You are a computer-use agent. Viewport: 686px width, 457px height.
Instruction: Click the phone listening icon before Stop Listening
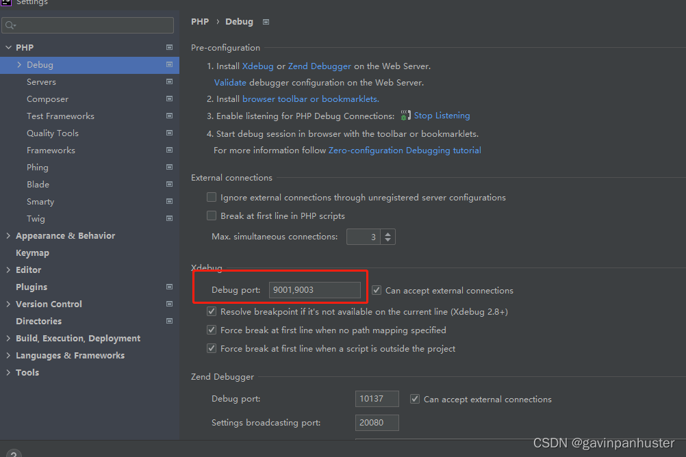(405, 115)
